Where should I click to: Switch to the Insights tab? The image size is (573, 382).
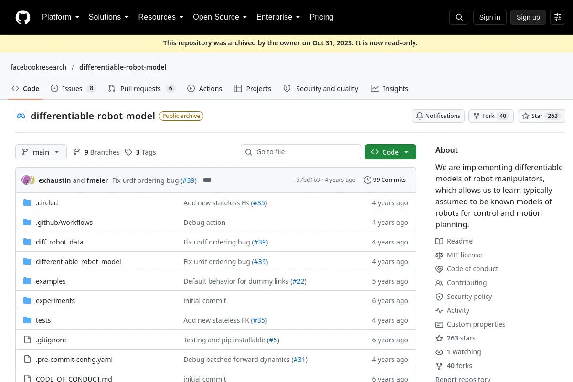390,89
